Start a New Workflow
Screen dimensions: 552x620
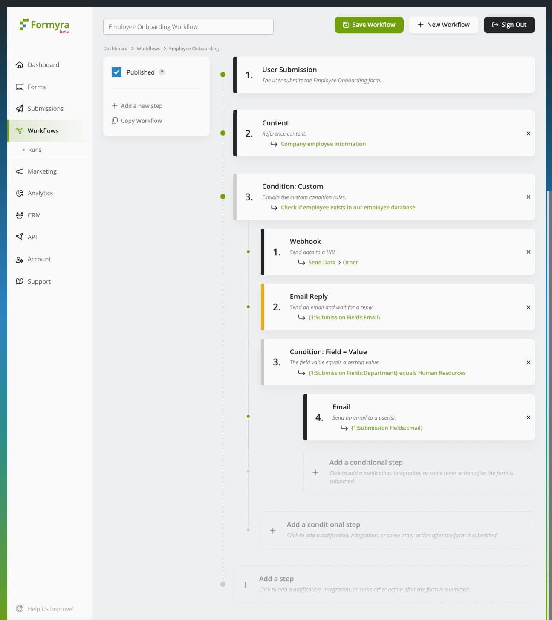[x=443, y=25]
